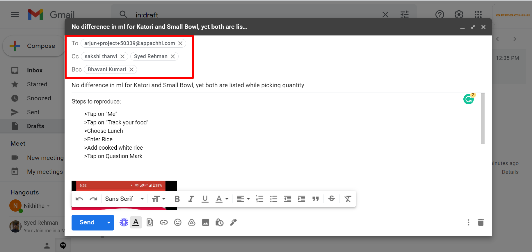Image resolution: width=532 pixels, height=252 pixels.
Task: Open the Drafts folder
Action: tap(35, 126)
